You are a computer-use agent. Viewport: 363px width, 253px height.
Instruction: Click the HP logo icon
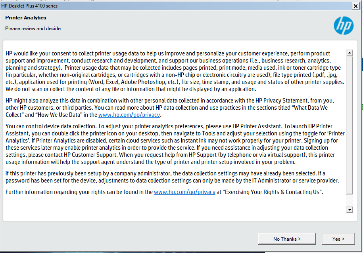(344, 26)
